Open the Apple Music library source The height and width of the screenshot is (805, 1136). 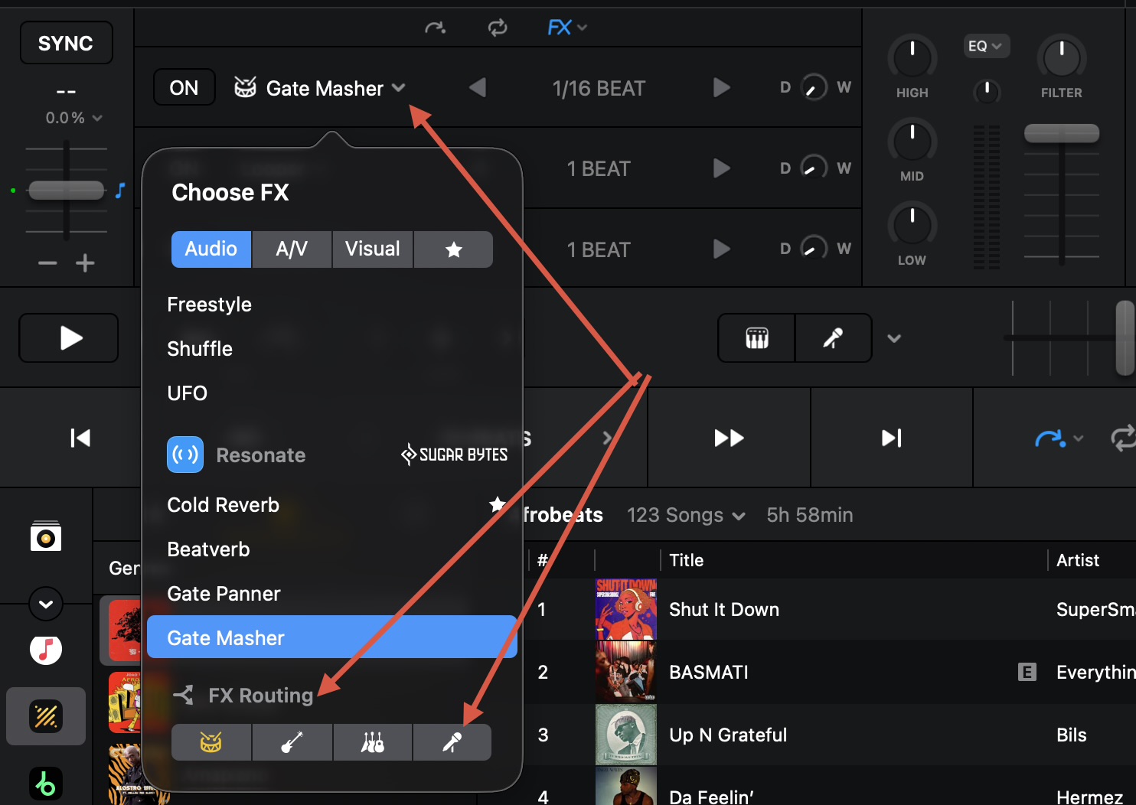coord(46,650)
